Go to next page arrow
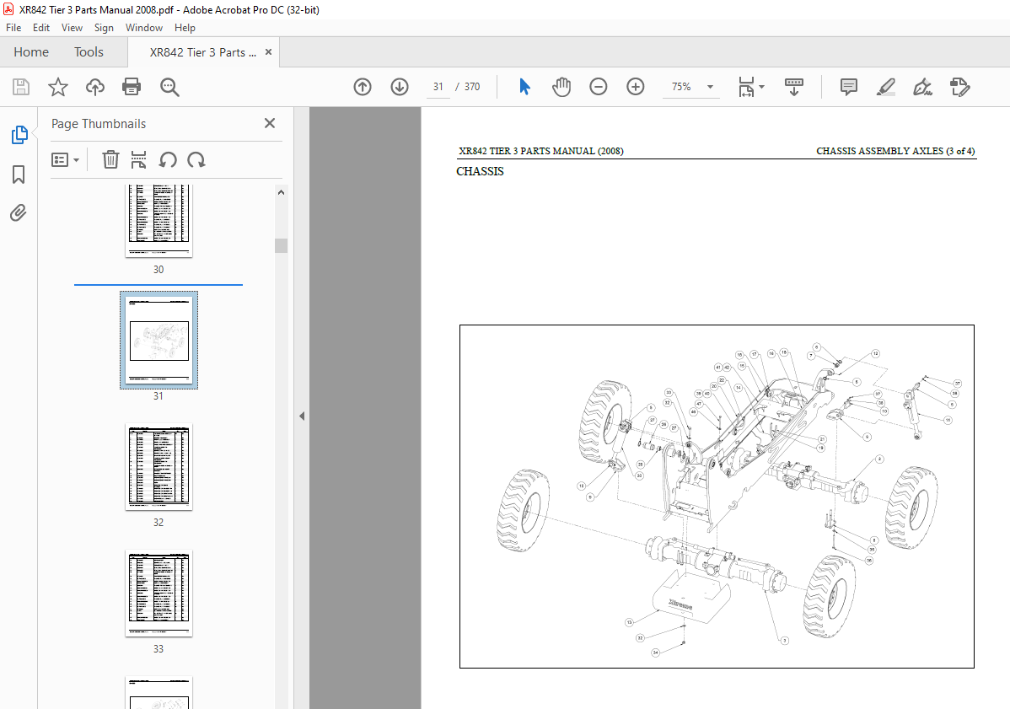 click(400, 87)
